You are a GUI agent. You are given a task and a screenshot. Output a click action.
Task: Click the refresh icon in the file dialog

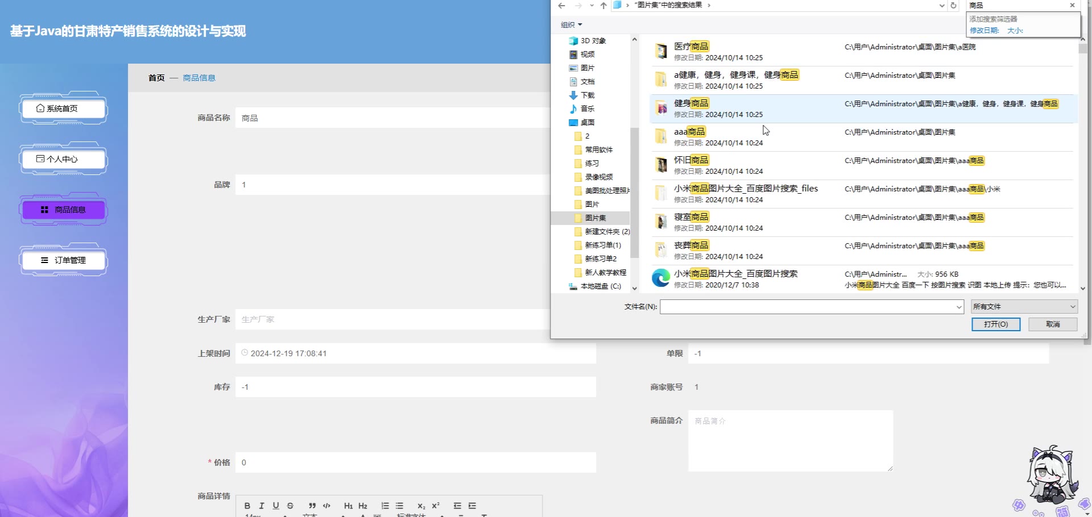(954, 6)
